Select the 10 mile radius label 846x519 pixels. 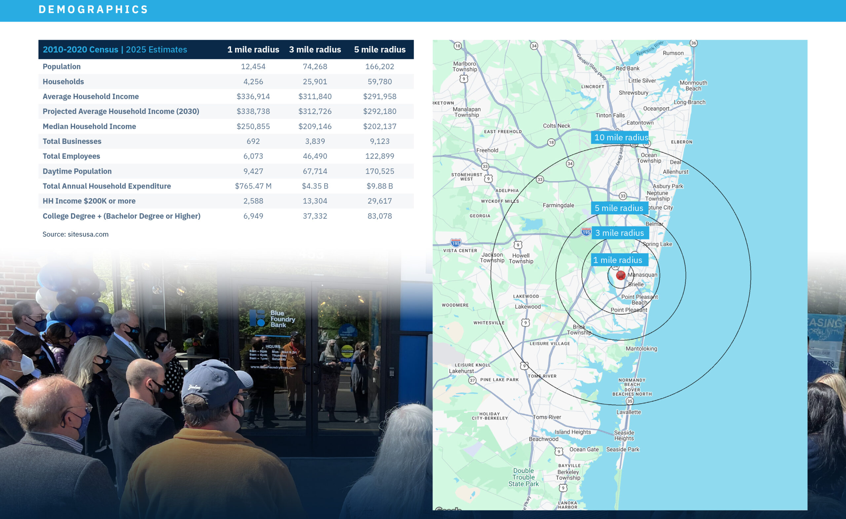pyautogui.click(x=621, y=137)
